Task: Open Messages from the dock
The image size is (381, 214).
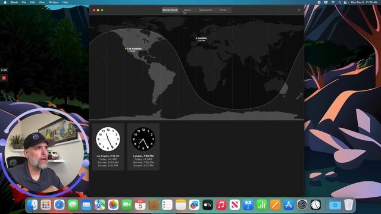Action: [73, 205]
